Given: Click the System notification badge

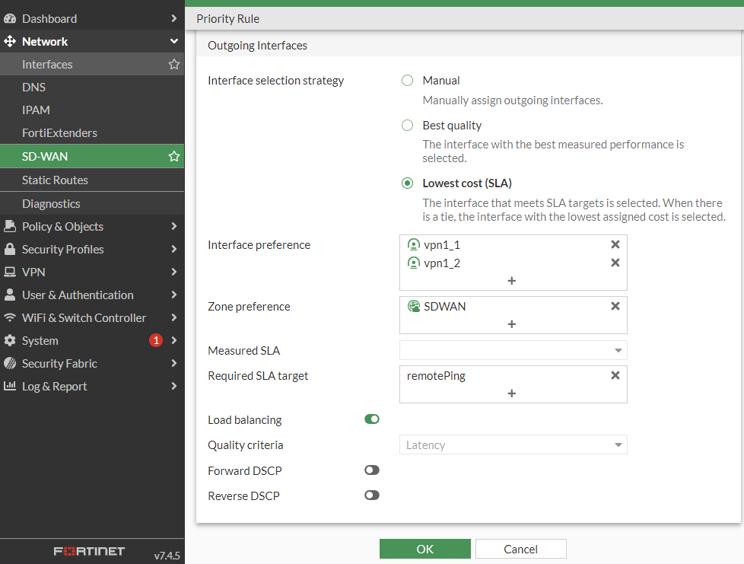Looking at the screenshot, I should (156, 340).
